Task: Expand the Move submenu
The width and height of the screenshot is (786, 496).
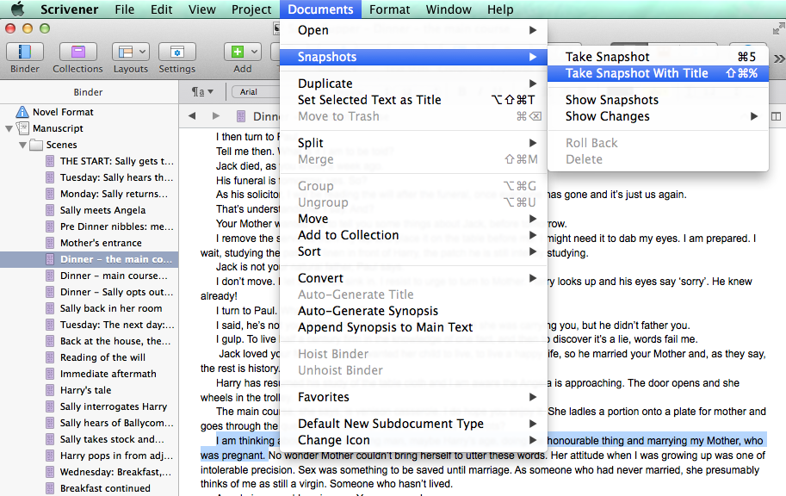Action: tap(413, 219)
